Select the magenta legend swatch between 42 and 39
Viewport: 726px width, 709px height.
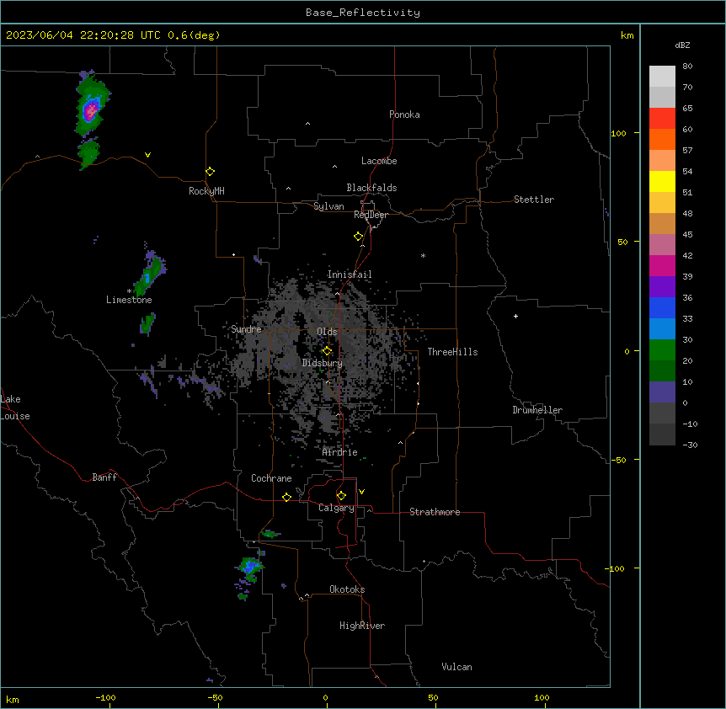coord(662,265)
